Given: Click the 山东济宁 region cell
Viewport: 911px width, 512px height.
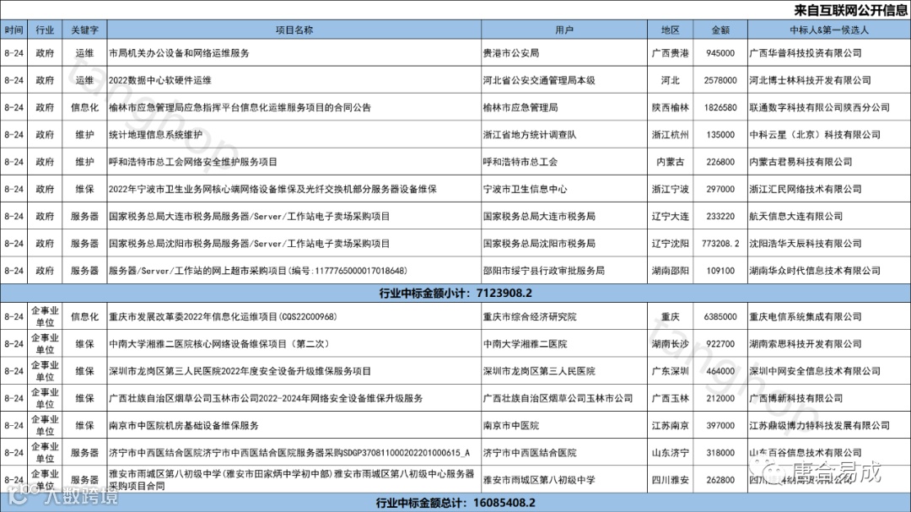Looking at the screenshot, I should click(x=671, y=453).
